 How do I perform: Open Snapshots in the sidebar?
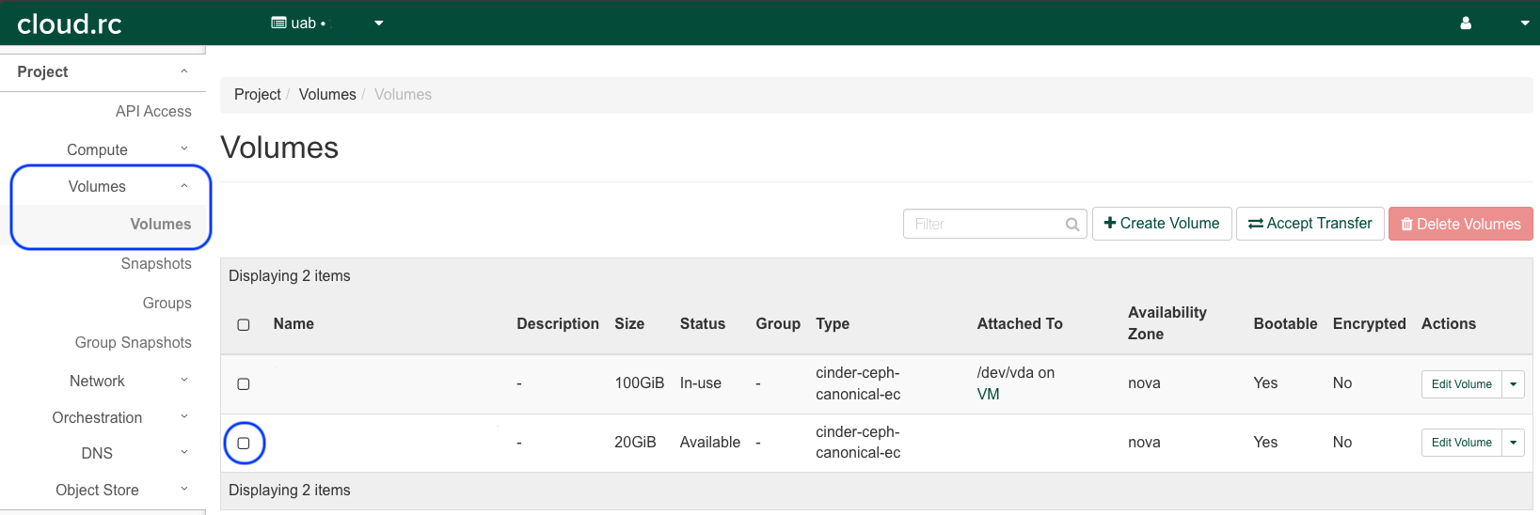(x=156, y=264)
